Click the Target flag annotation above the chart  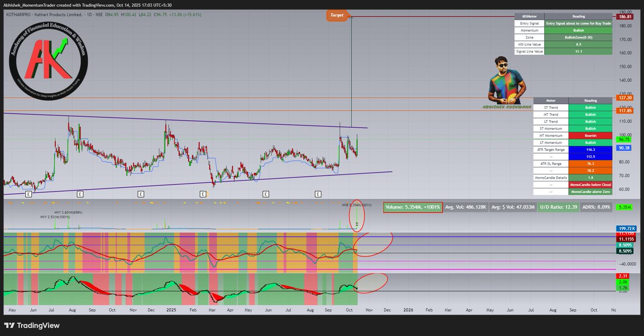pyautogui.click(x=337, y=16)
